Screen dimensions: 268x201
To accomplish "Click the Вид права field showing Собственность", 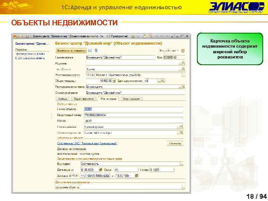I will point(130,164).
